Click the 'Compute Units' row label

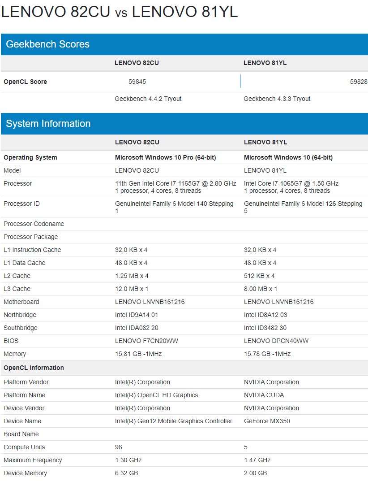click(x=25, y=447)
